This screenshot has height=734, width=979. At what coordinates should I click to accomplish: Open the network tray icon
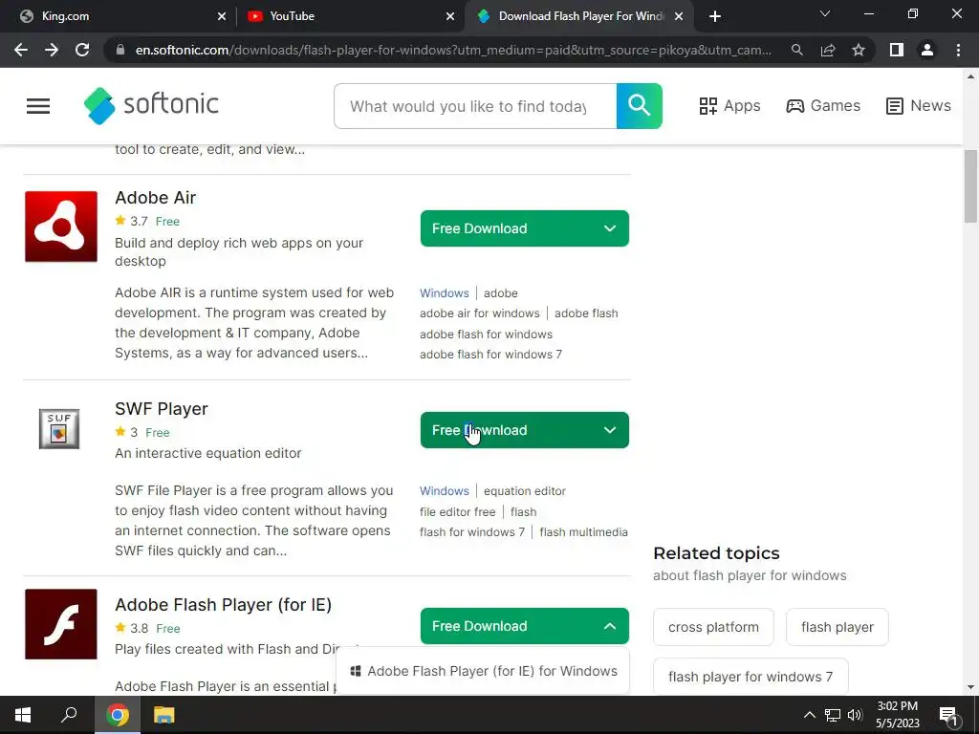(x=833, y=715)
